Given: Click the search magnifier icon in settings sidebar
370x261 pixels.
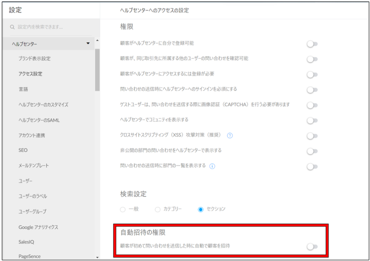Looking at the screenshot, I should [12, 27].
